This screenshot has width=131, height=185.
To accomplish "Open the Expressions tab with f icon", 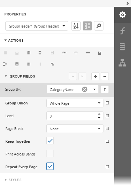I will coord(123,31).
